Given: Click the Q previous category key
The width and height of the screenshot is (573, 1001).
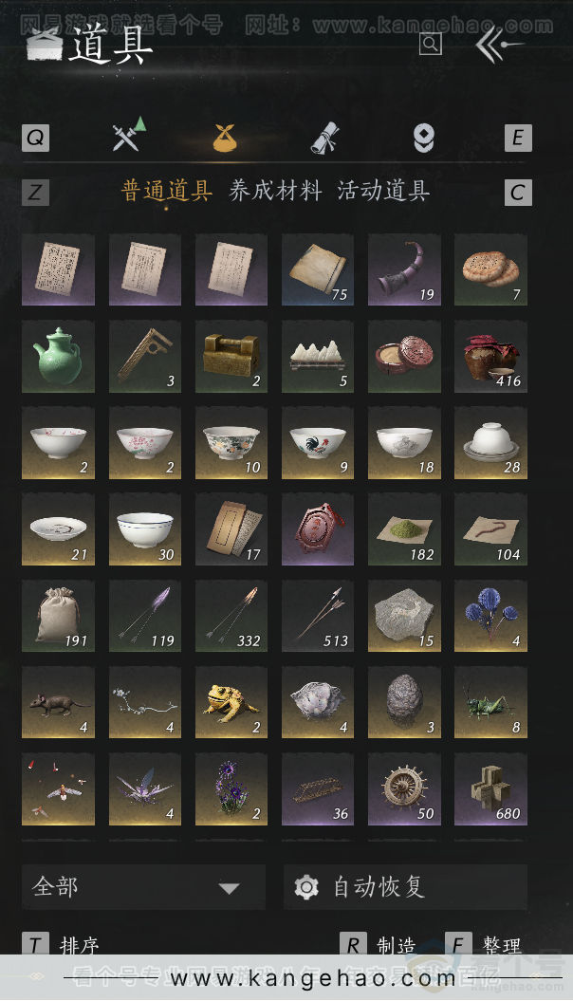Looking at the screenshot, I should pyautogui.click(x=36, y=138).
